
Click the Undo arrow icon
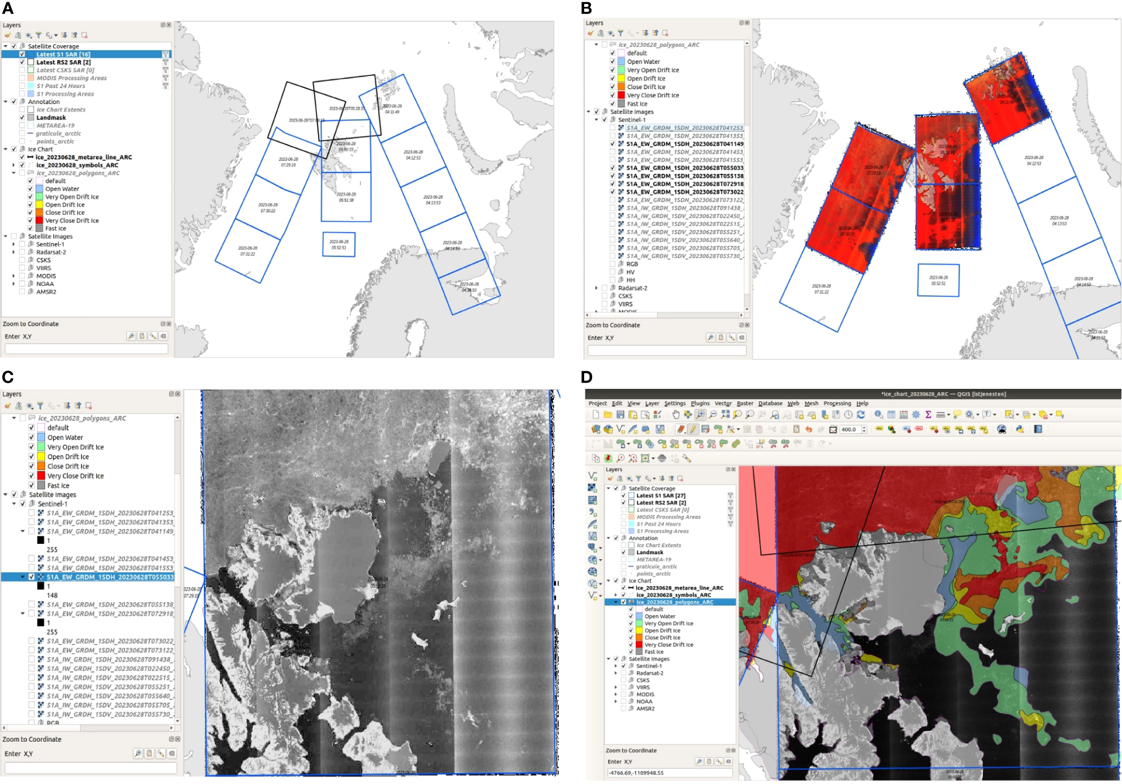point(808,429)
